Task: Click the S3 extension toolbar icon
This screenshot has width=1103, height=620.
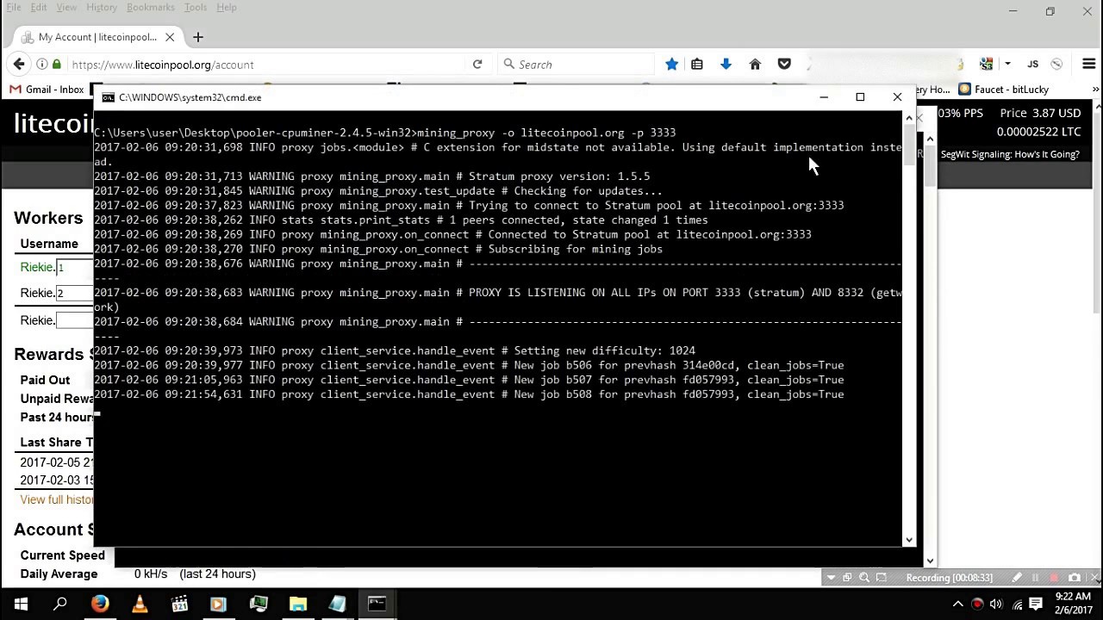Action: click(987, 64)
